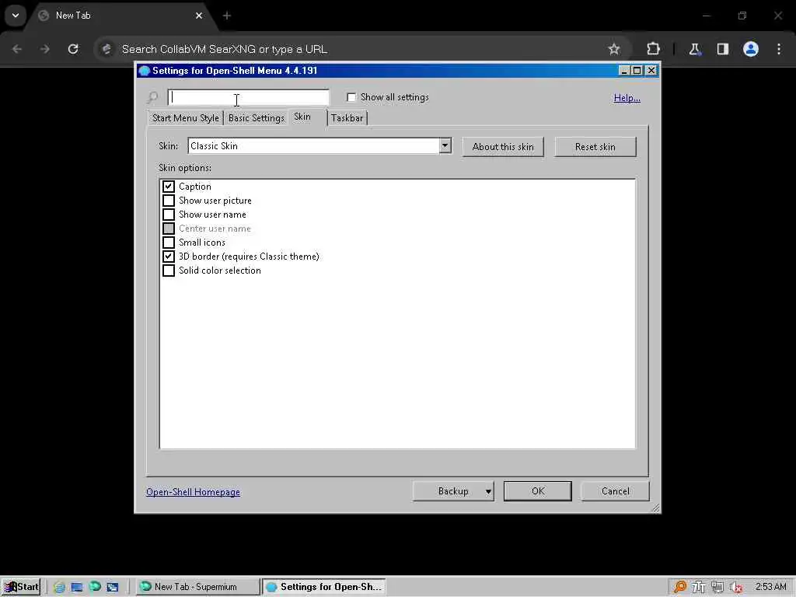Click the Internet Explorer quick launch icon
Screen dimensions: 796x597
pos(59,587)
